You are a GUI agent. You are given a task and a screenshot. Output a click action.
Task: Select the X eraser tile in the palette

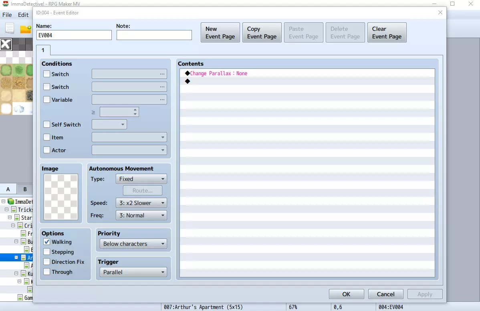click(x=6, y=44)
